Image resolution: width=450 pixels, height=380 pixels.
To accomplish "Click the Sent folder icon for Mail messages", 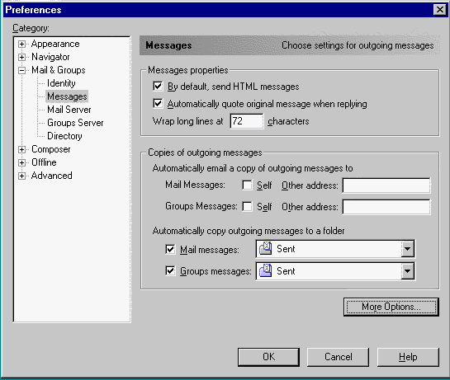I will pyautogui.click(x=266, y=248).
